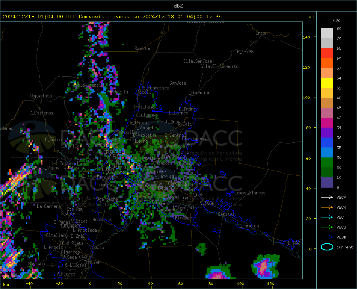Select the red 60-65 dBZ swatch
Screen dimensions: 357x289
327,53
